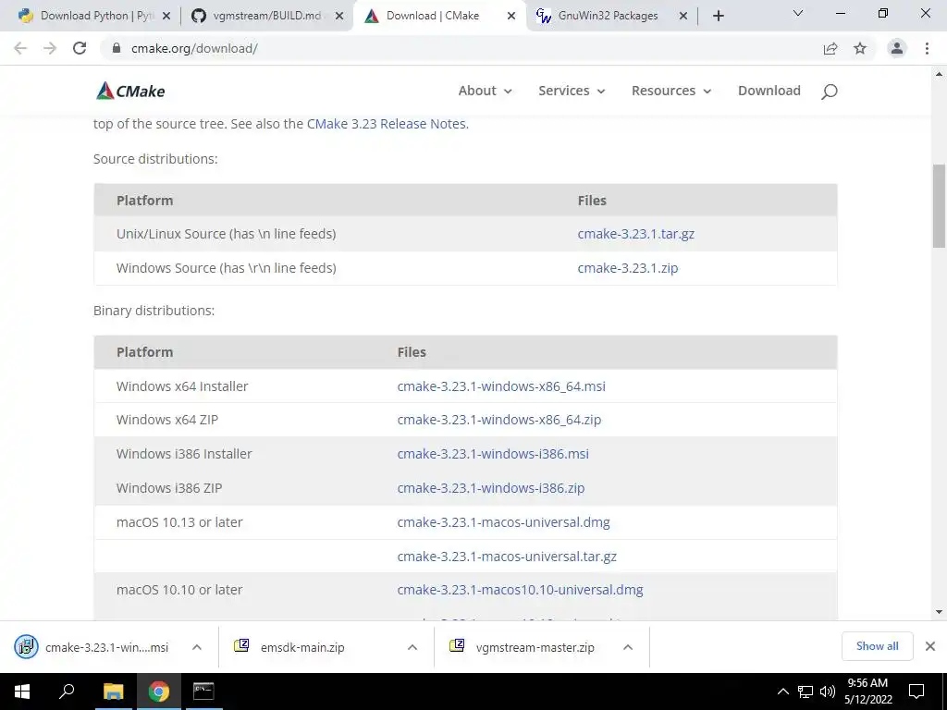Screen dimensions: 947x710
Task: Close the vgmstream/BUILD.md tab
Action: tap(339, 17)
